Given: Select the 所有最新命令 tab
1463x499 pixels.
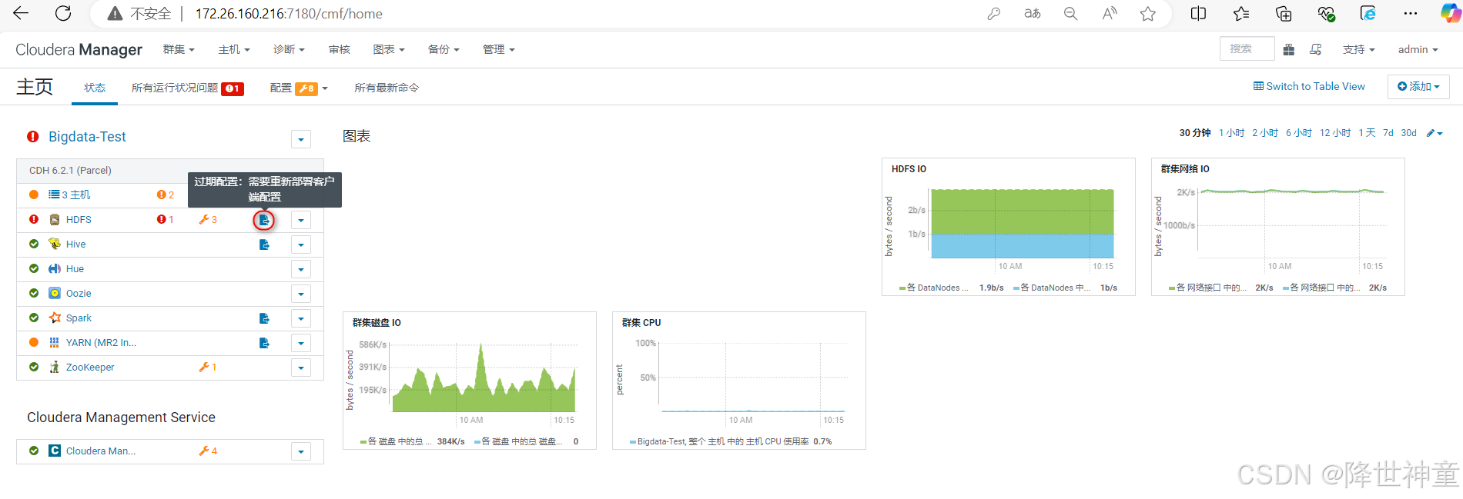Looking at the screenshot, I should tap(387, 88).
